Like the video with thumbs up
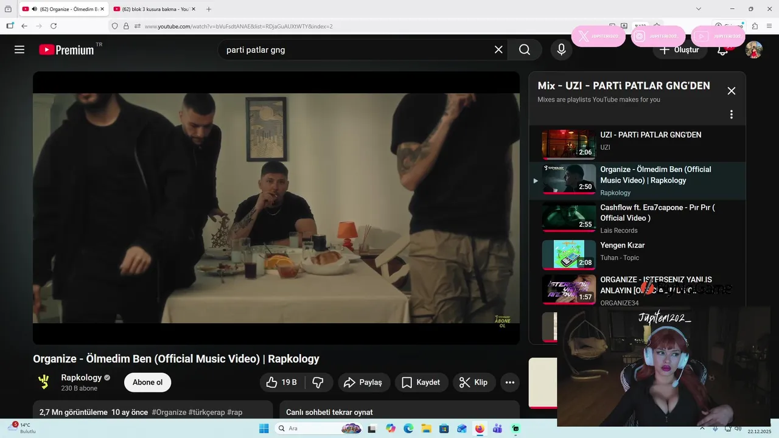 (x=281, y=382)
